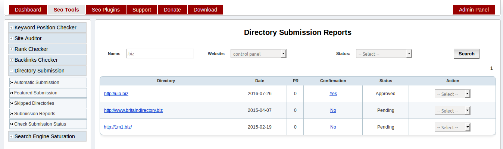Click Pending status for 1m1.biz

coord(385,127)
